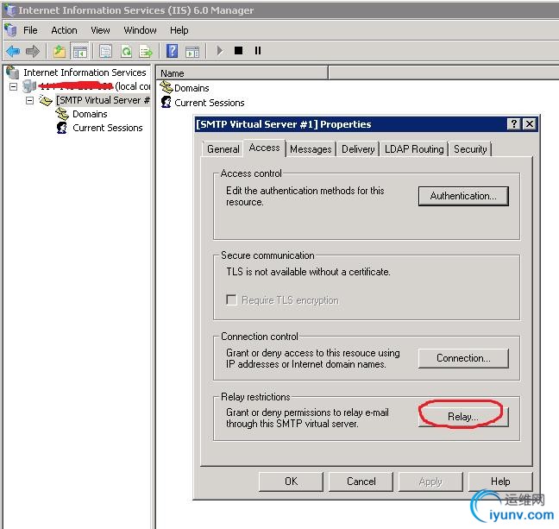Image resolution: width=559 pixels, height=529 pixels.
Task: Switch to the Delivery tab
Action: 358,149
